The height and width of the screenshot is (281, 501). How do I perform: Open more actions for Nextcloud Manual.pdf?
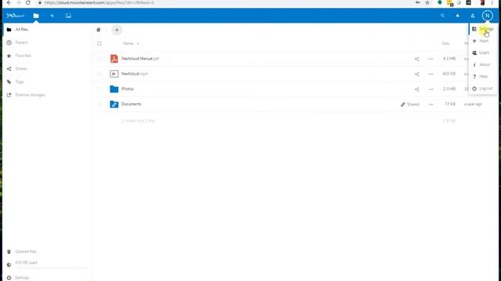431,59
